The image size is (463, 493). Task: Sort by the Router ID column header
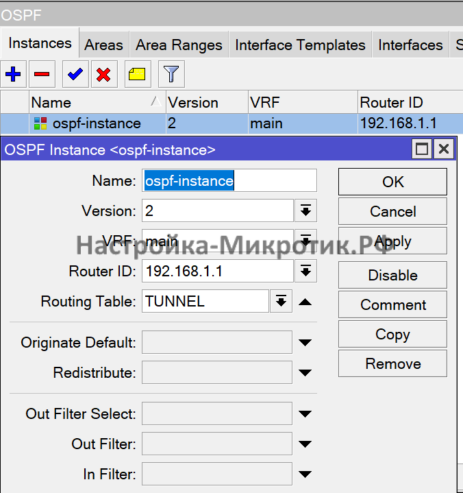(x=404, y=102)
